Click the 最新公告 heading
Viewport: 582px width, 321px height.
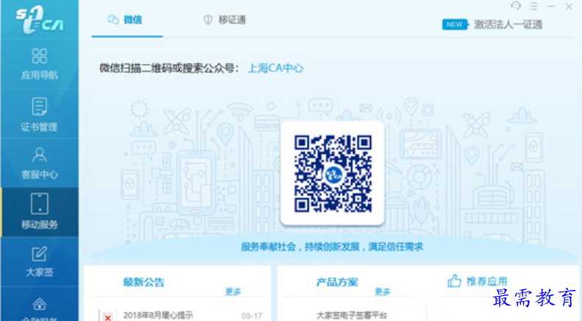[143, 282]
